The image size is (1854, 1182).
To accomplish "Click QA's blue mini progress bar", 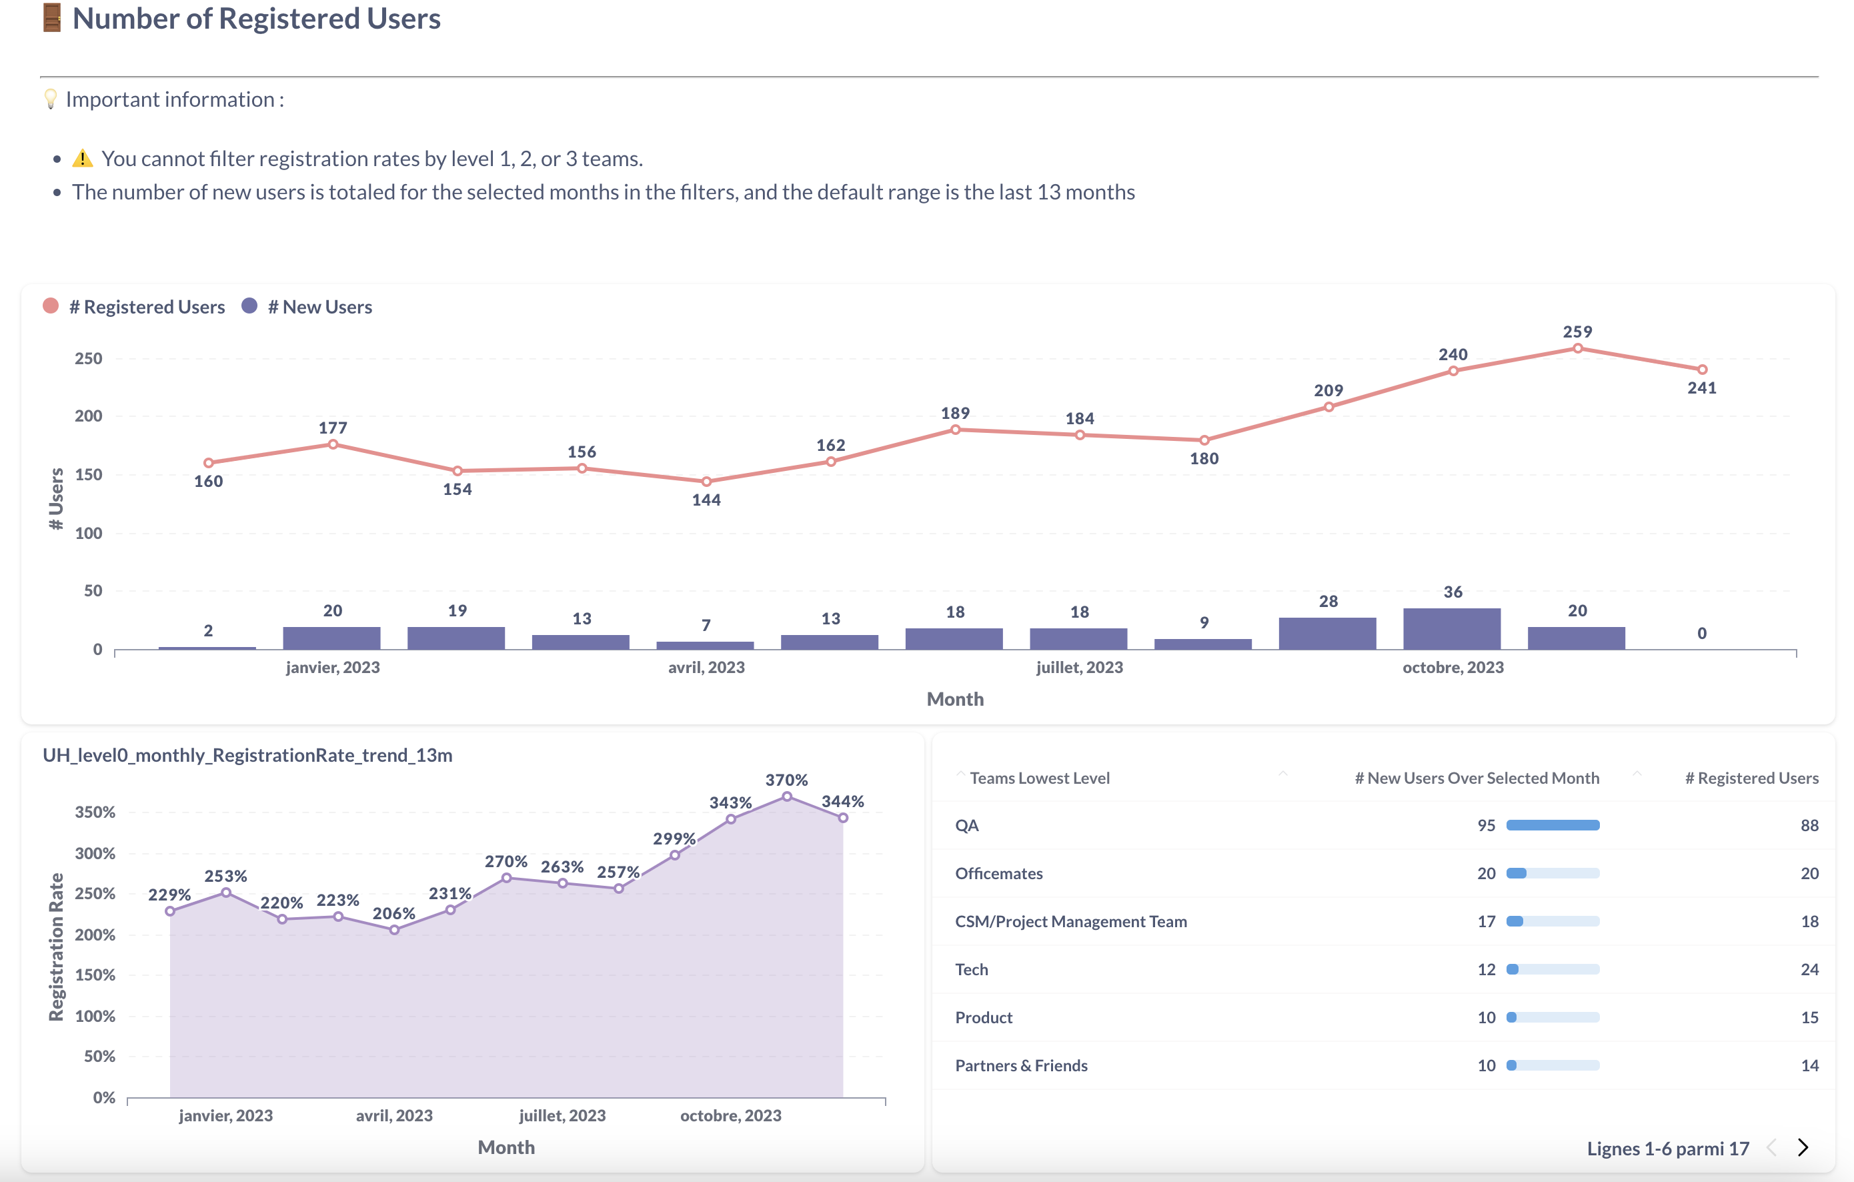I will (1552, 826).
